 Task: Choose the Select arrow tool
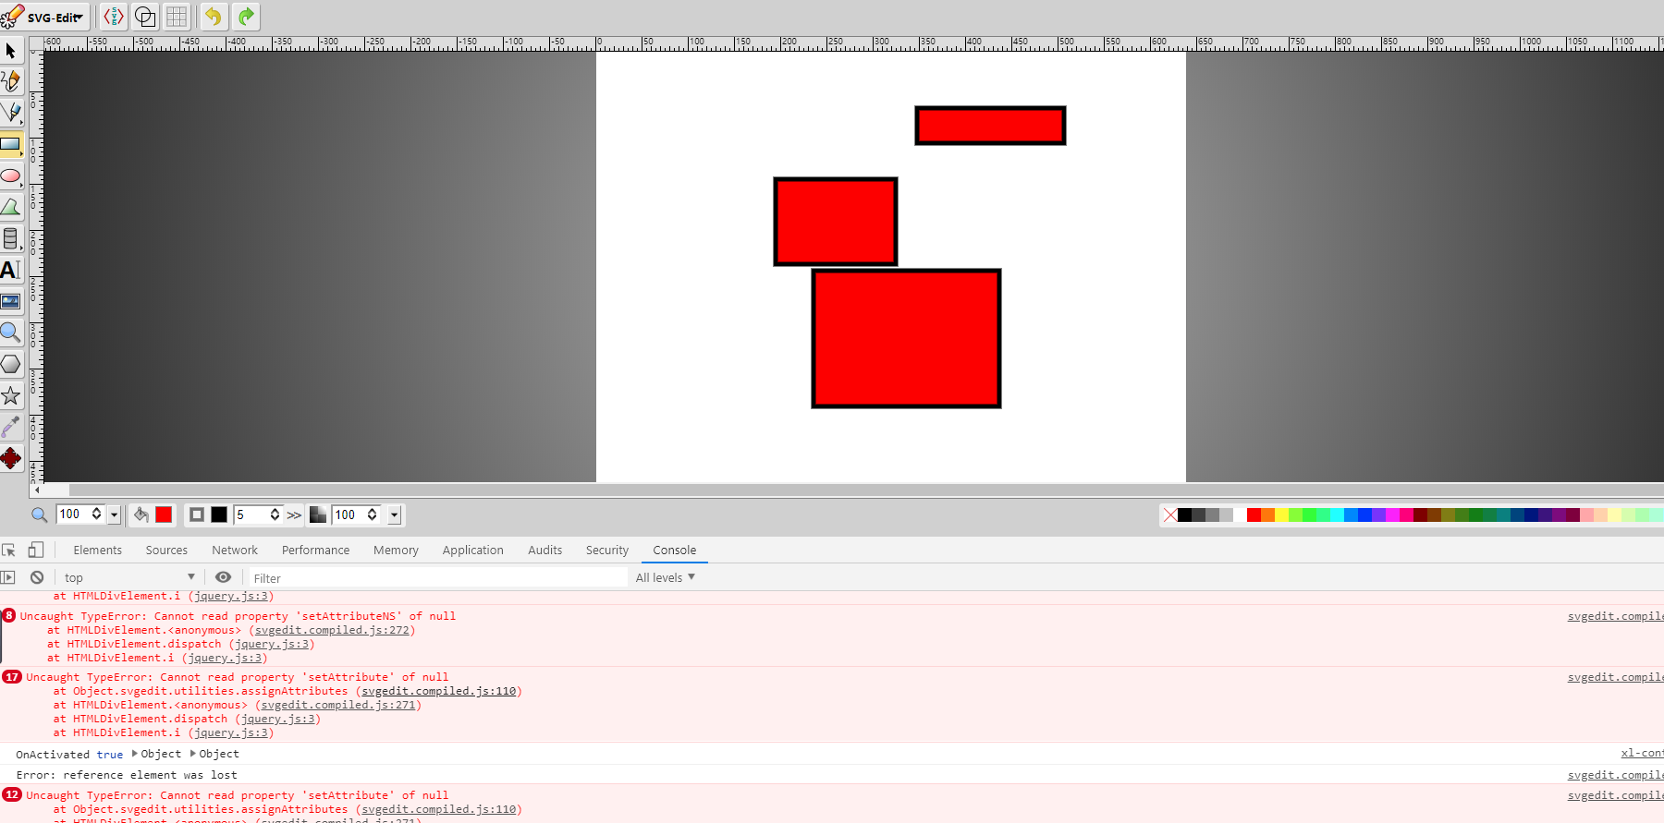(11, 51)
